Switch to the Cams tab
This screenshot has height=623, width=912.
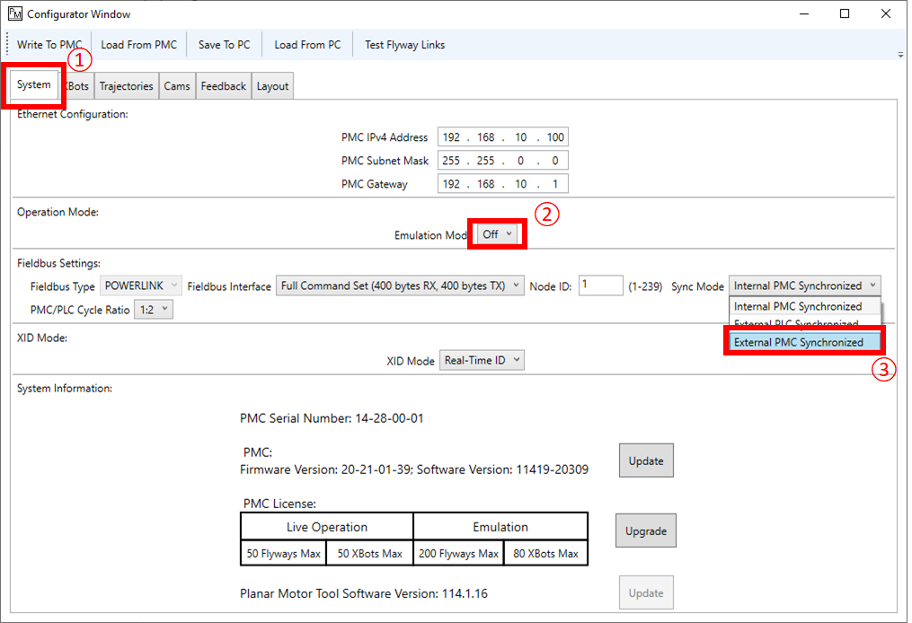click(177, 86)
